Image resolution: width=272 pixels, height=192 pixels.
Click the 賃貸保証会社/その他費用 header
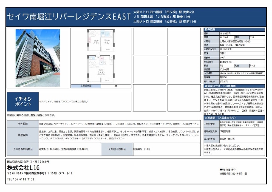(x=234, y=86)
